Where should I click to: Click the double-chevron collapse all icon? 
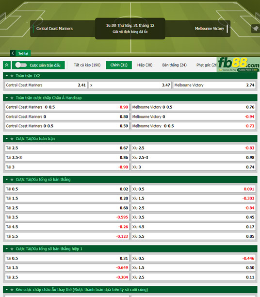coord(7,65)
